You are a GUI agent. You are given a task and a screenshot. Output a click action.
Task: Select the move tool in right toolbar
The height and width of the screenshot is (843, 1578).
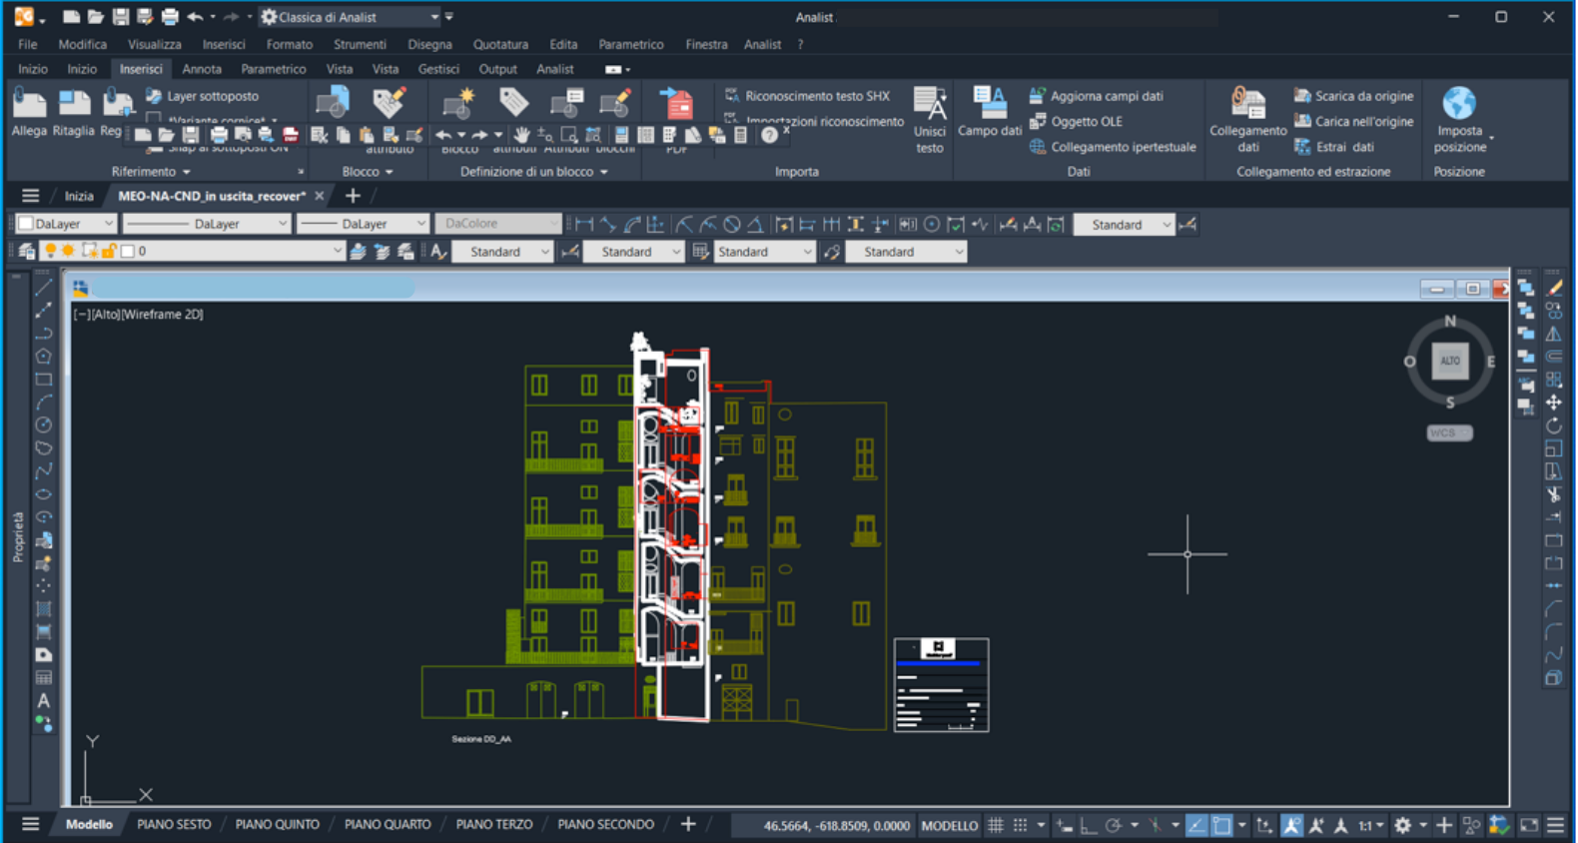[1554, 403]
